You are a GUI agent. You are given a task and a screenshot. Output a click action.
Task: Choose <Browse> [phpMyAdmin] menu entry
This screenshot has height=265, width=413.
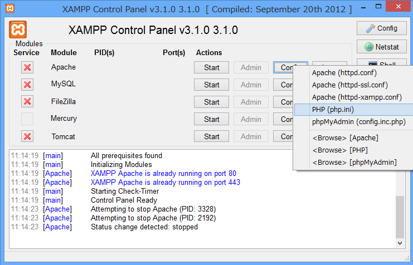point(353,163)
